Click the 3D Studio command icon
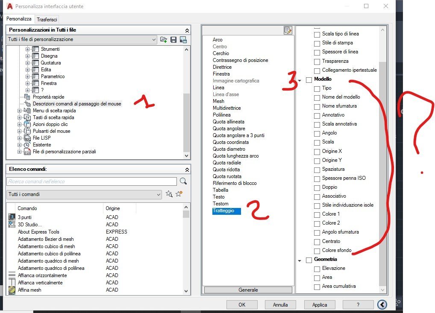The image size is (435, 313). 12,224
